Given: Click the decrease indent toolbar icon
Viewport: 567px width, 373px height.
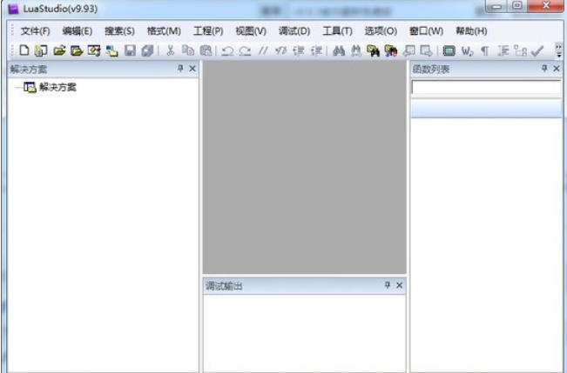Looking at the screenshot, I should (x=299, y=50).
